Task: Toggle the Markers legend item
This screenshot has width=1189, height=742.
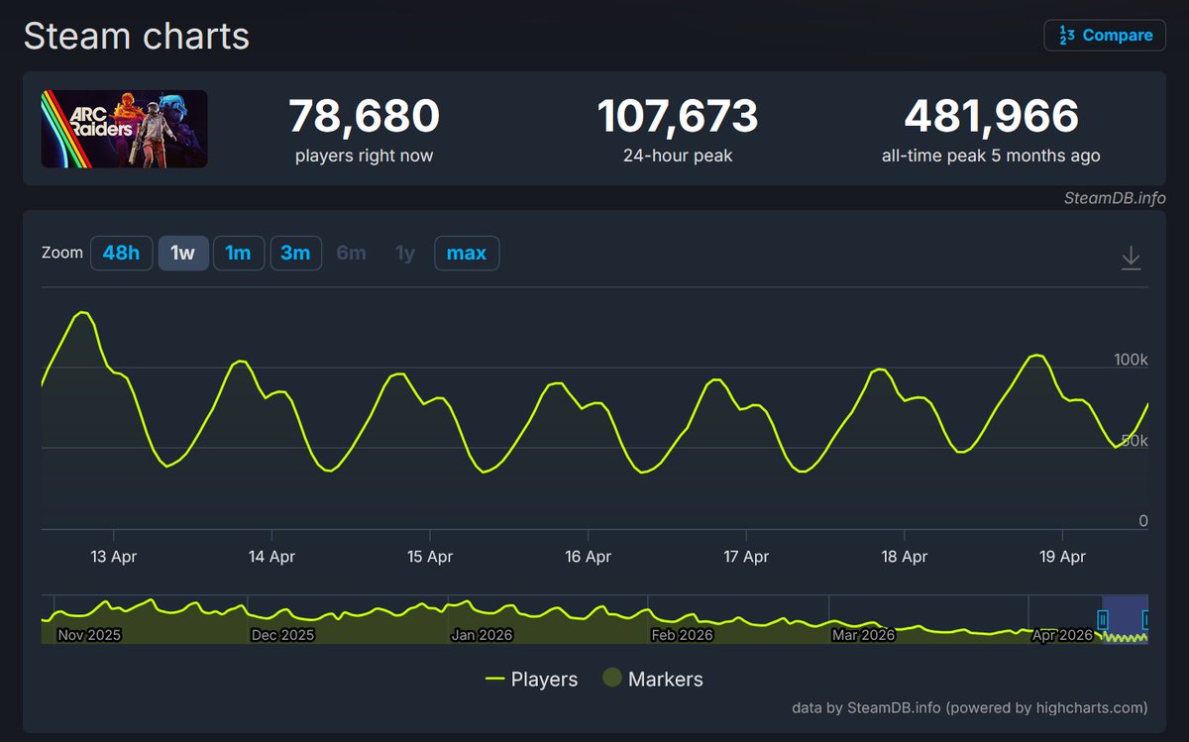Action: pos(654,680)
